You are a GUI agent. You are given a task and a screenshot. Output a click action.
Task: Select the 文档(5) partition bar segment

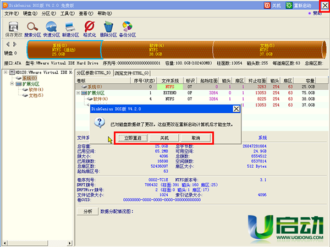[268, 50]
